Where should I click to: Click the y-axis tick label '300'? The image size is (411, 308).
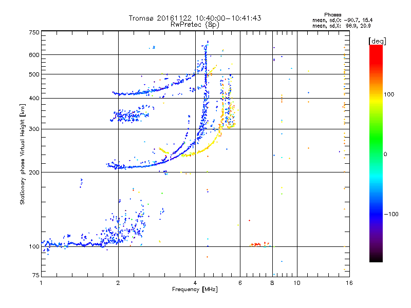coord(34,129)
